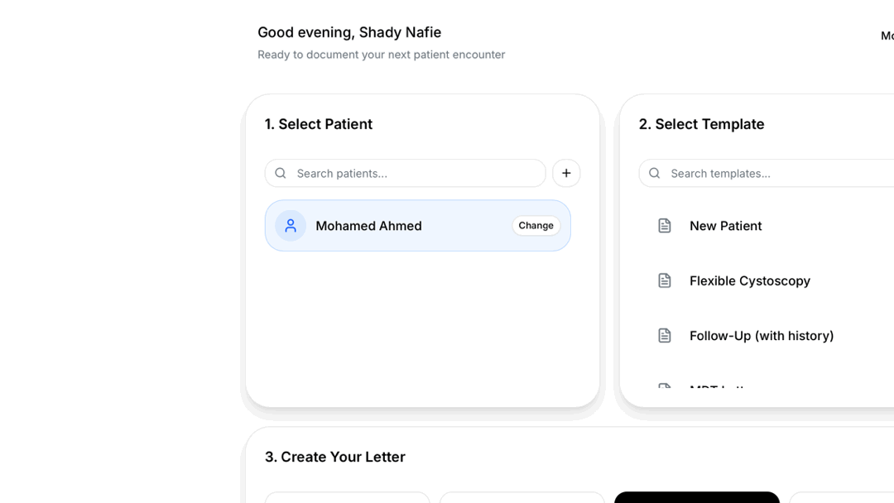894x503 pixels.
Task: Select the Mohamed Ahmed patient card
Action: pos(418,226)
